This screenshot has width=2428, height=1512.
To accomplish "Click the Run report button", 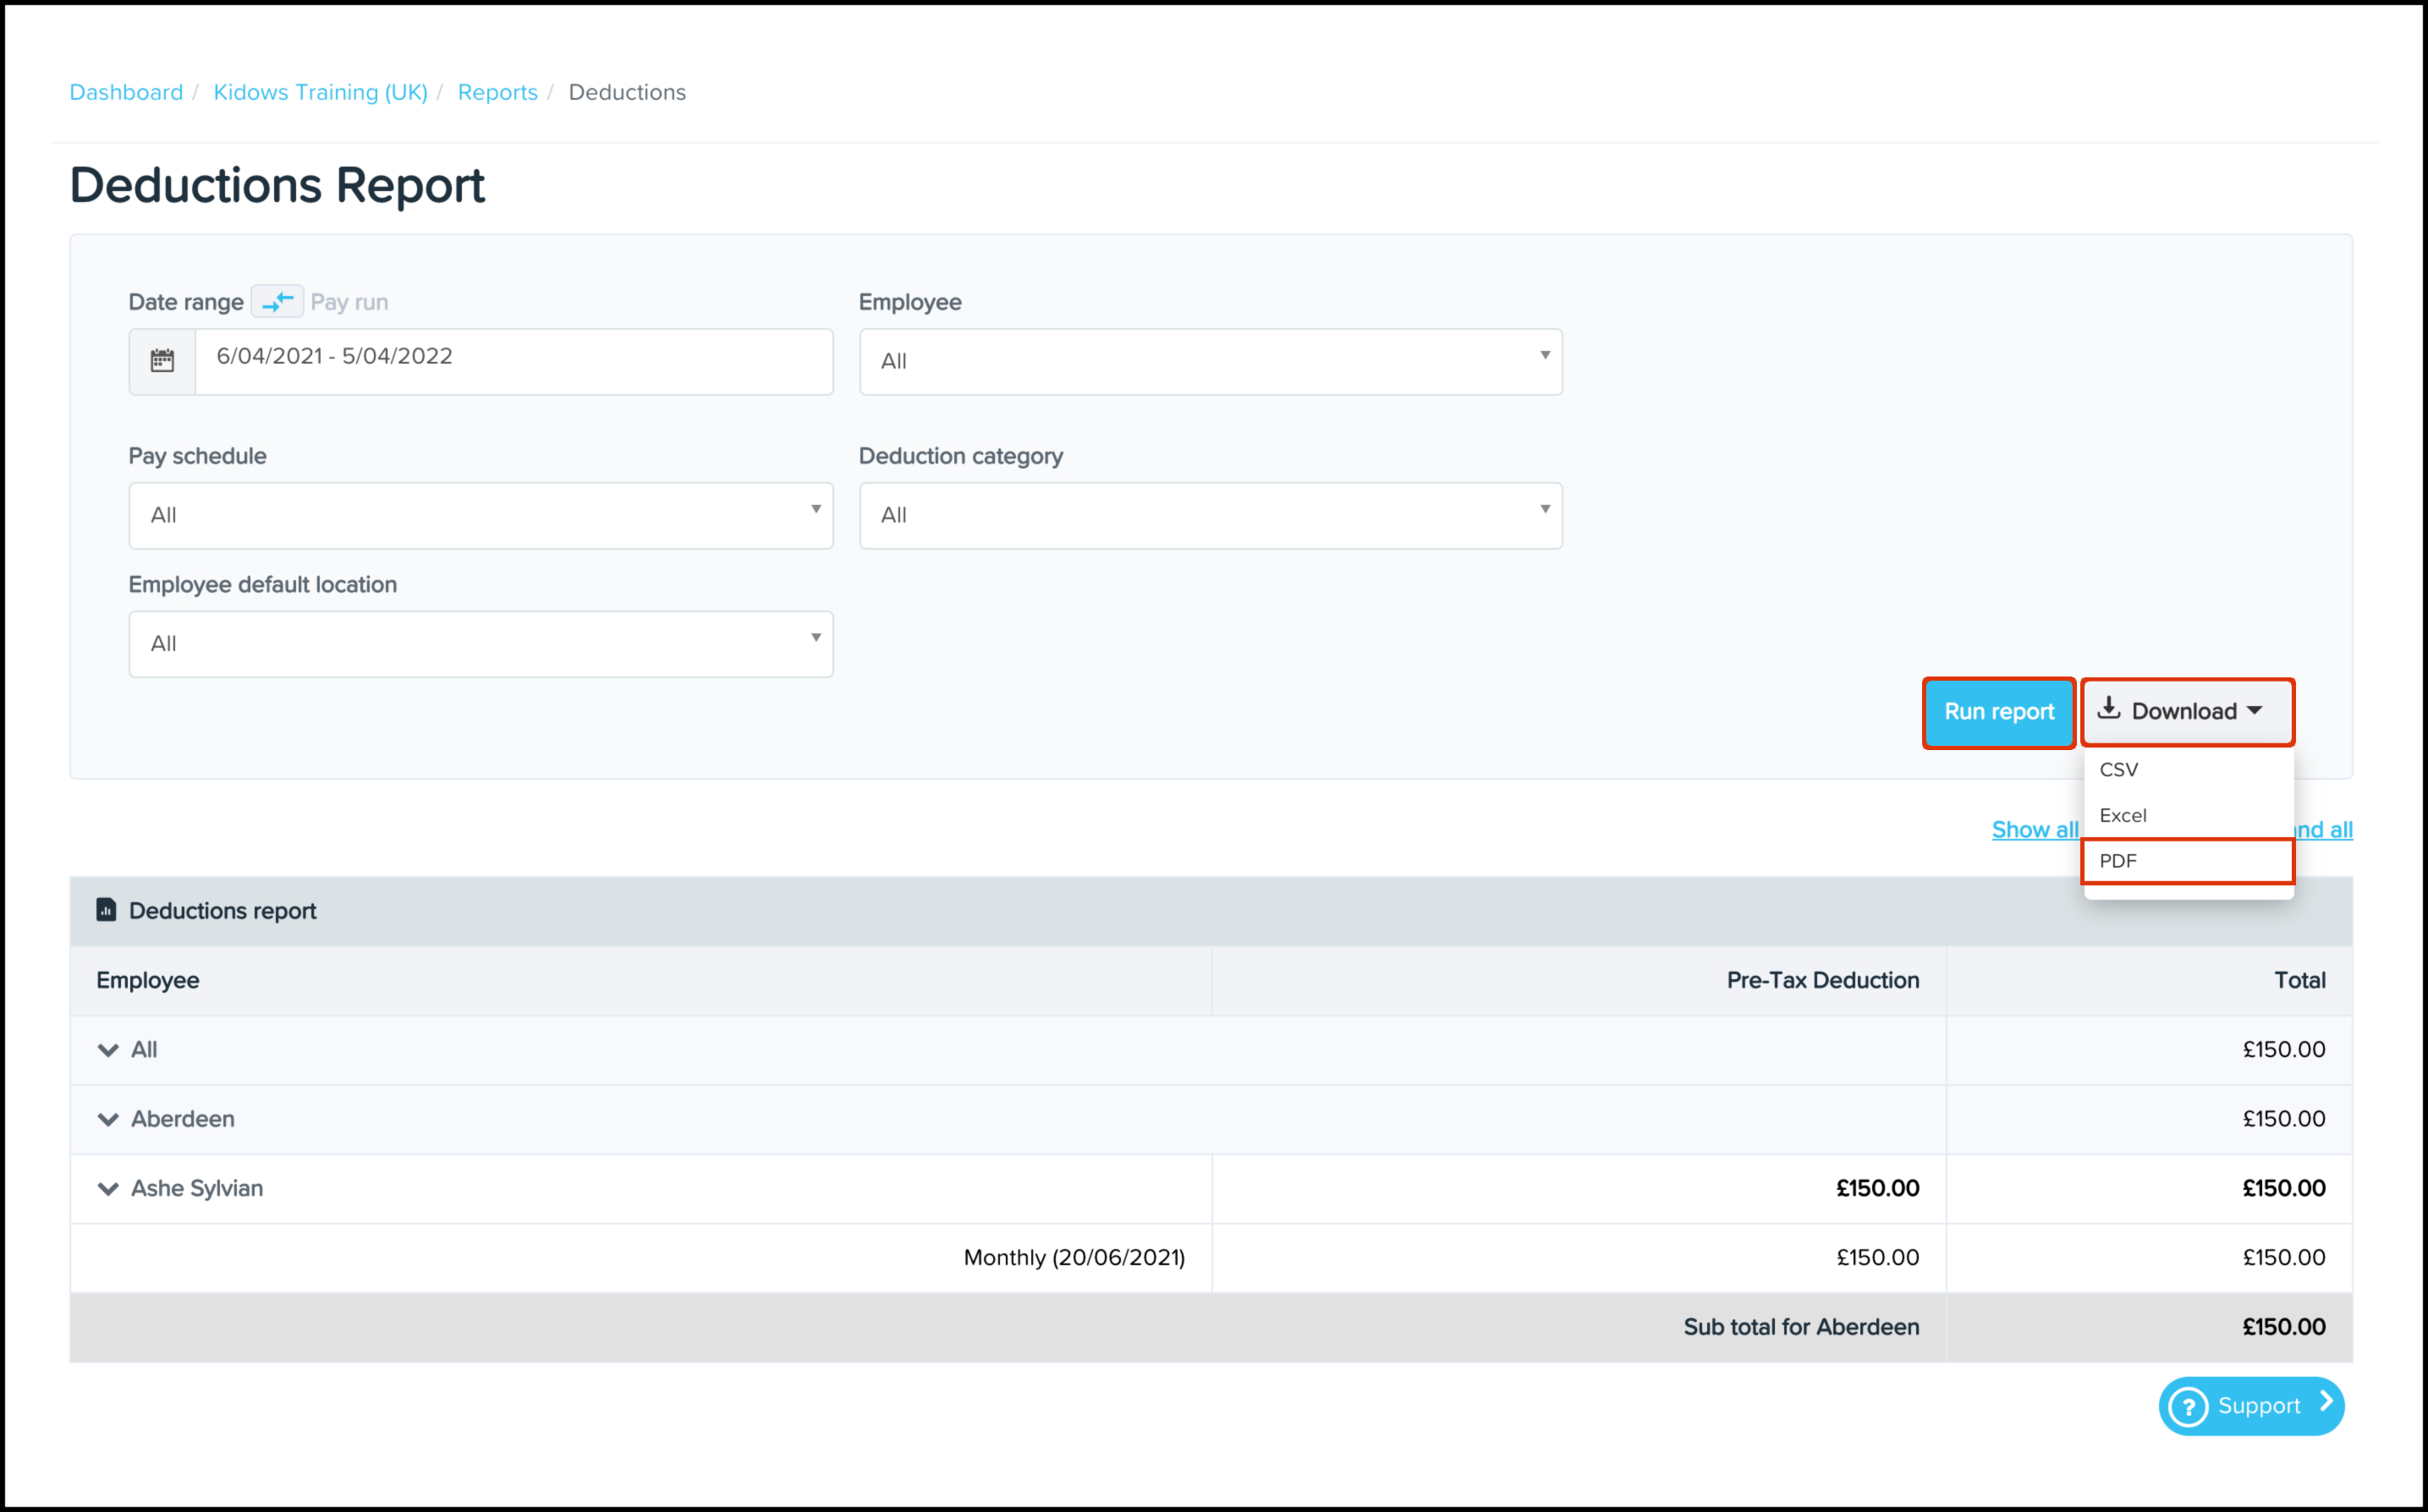I will coord(1998,712).
